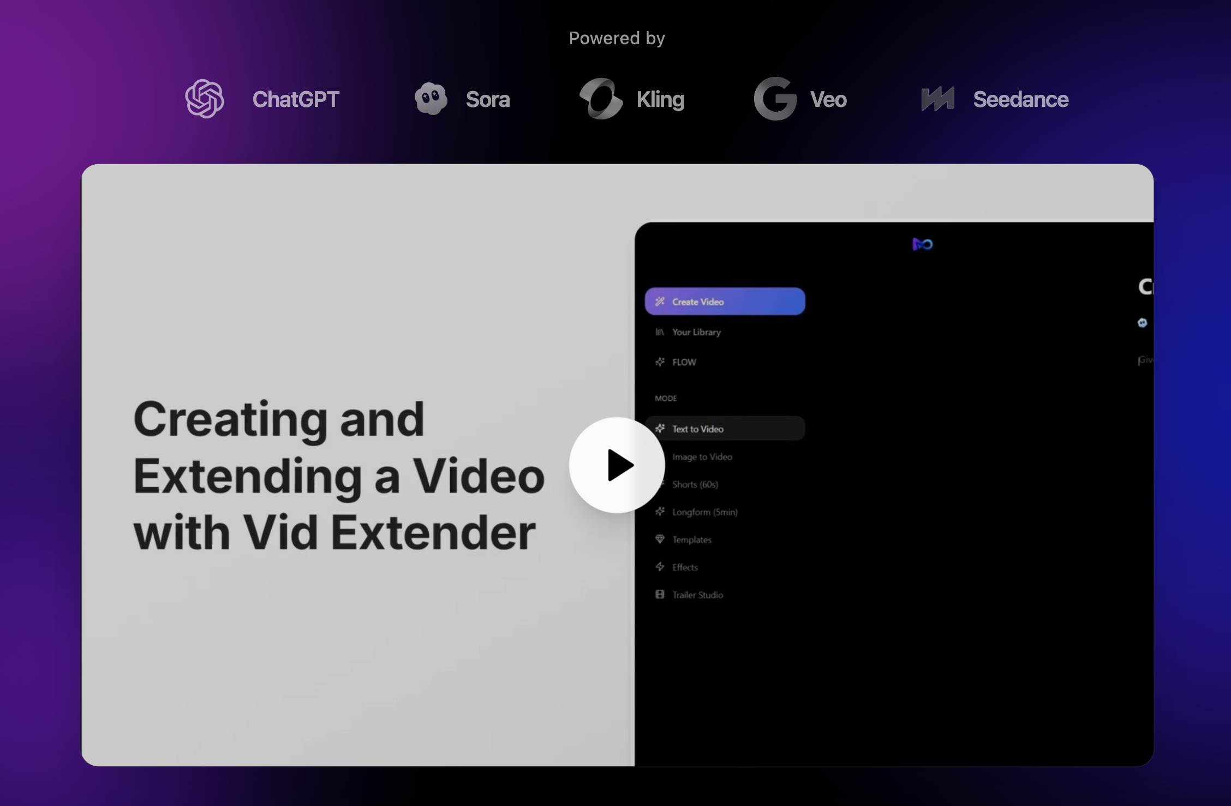Select Shorts (60s) mode
The image size is (1231, 806).
click(695, 484)
